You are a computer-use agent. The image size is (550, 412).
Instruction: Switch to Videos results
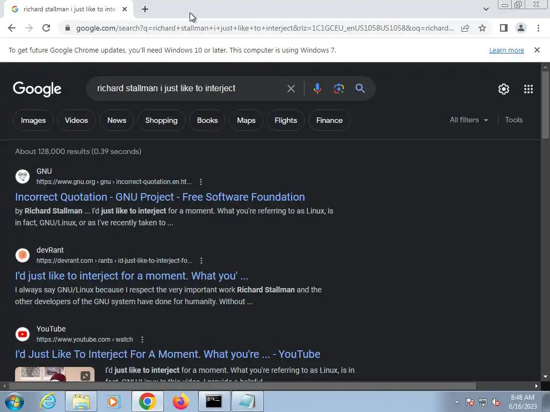click(76, 120)
